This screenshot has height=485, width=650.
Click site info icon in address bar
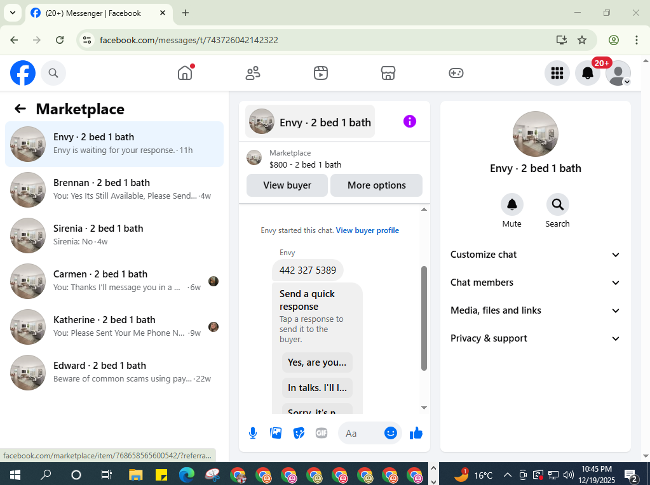click(87, 40)
